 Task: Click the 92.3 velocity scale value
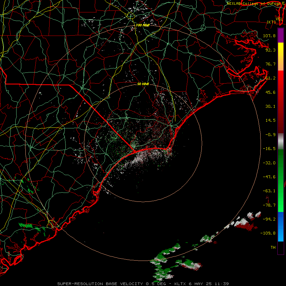coord(270,50)
